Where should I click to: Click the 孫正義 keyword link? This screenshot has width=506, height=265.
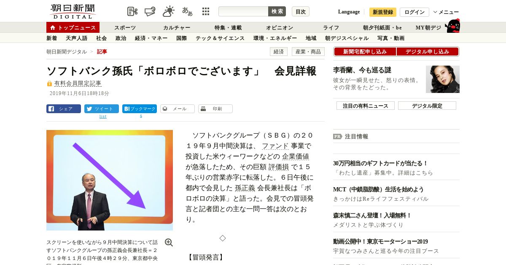pyautogui.click(x=245, y=188)
